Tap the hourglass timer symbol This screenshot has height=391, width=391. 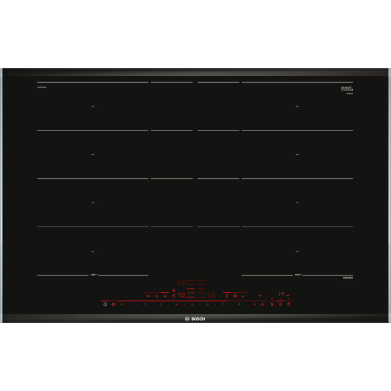271,304
